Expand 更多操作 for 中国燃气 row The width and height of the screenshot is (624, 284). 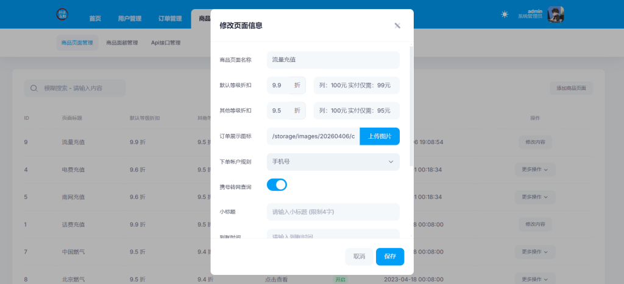click(535, 252)
